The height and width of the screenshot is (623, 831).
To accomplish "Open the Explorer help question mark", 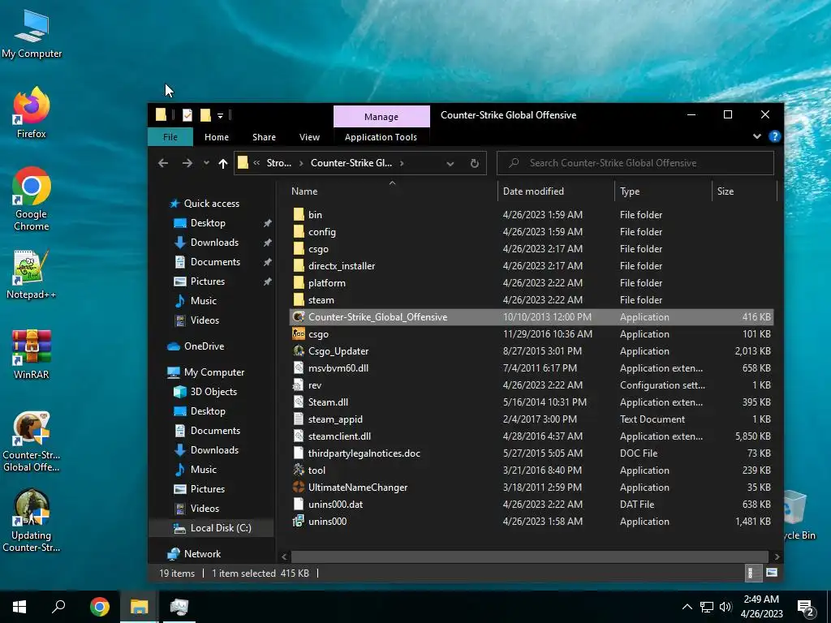I will (774, 136).
